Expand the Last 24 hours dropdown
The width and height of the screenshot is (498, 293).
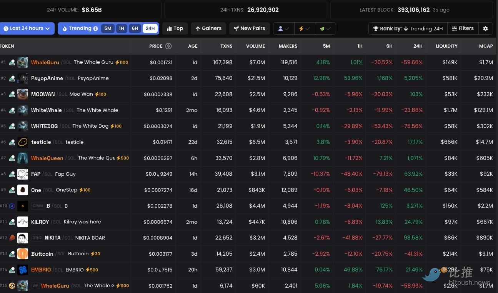[x=27, y=28]
